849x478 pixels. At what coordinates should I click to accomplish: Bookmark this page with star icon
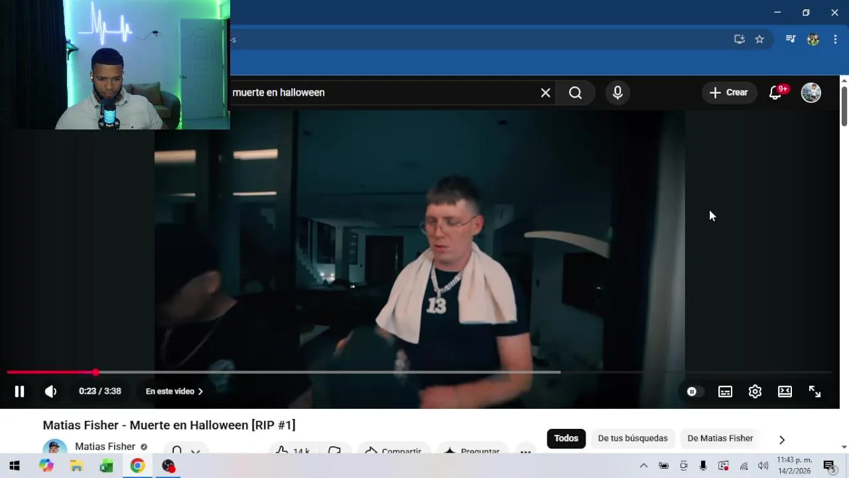[759, 39]
